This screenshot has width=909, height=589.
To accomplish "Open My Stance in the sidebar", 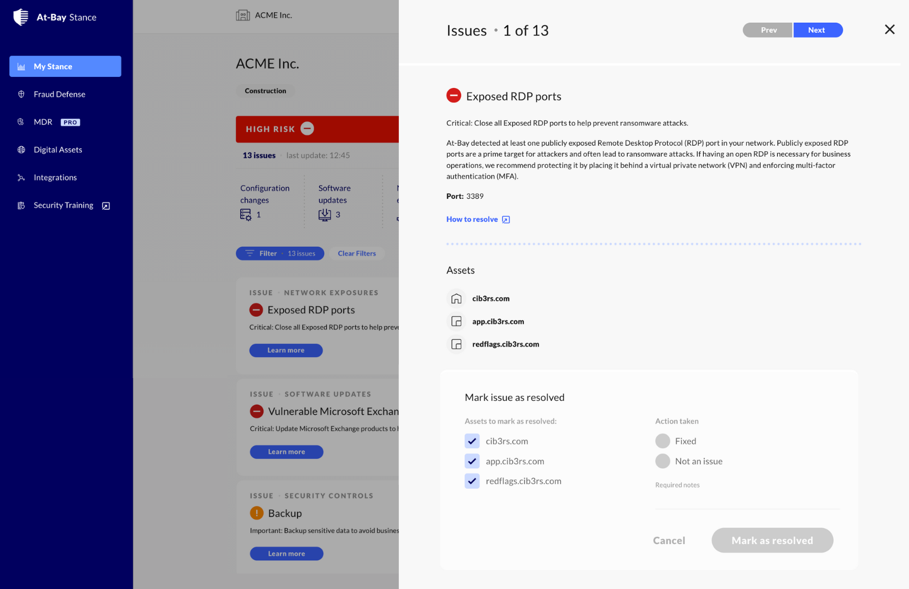I will [x=65, y=66].
